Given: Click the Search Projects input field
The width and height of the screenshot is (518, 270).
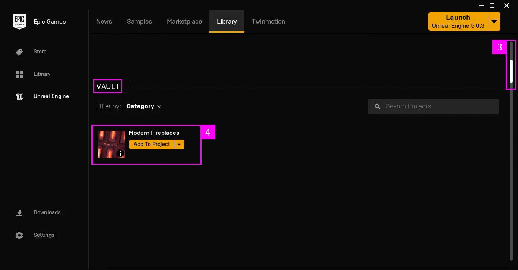Looking at the screenshot, I should click(x=433, y=106).
